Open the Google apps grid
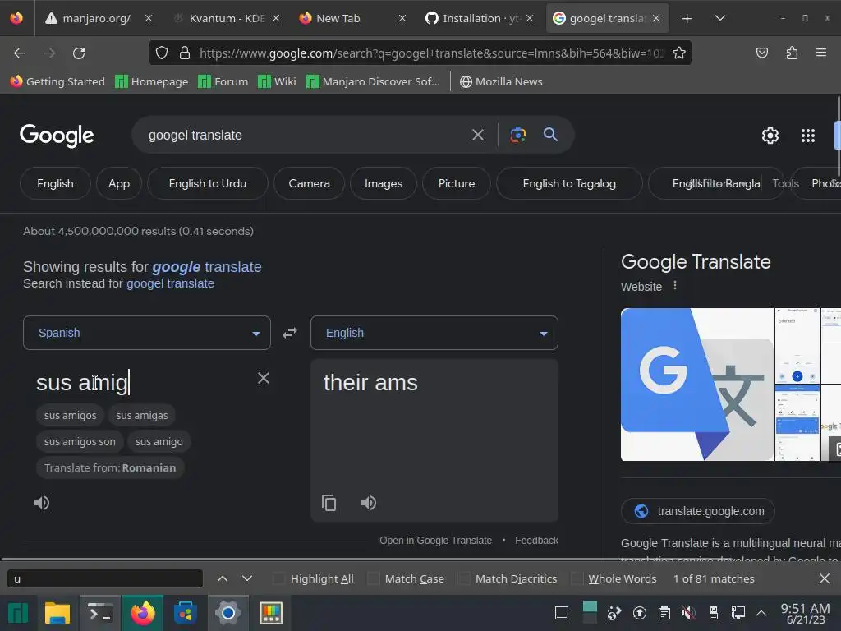 (x=808, y=136)
